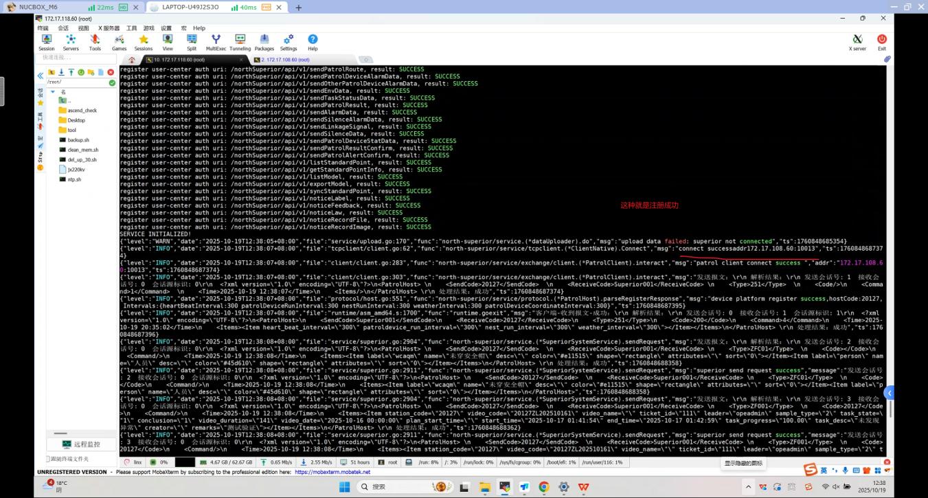Select the ascend_check folder
Image resolution: width=928 pixels, height=498 pixels.
(82, 110)
